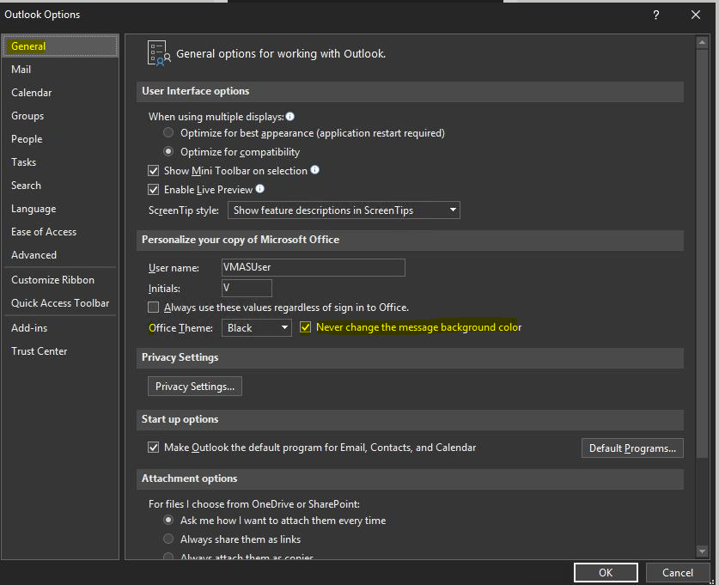Confirm with the OK button
719x585 pixels.
(606, 573)
